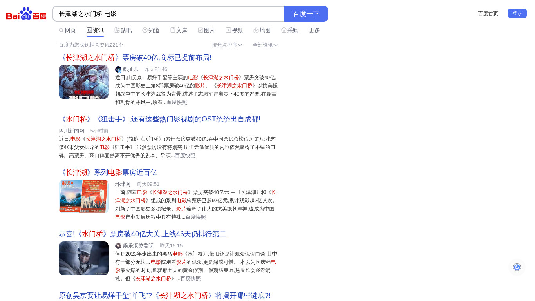The image size is (535, 301).
Task: Click the floating round accessibility icon
Action: [x=517, y=267]
